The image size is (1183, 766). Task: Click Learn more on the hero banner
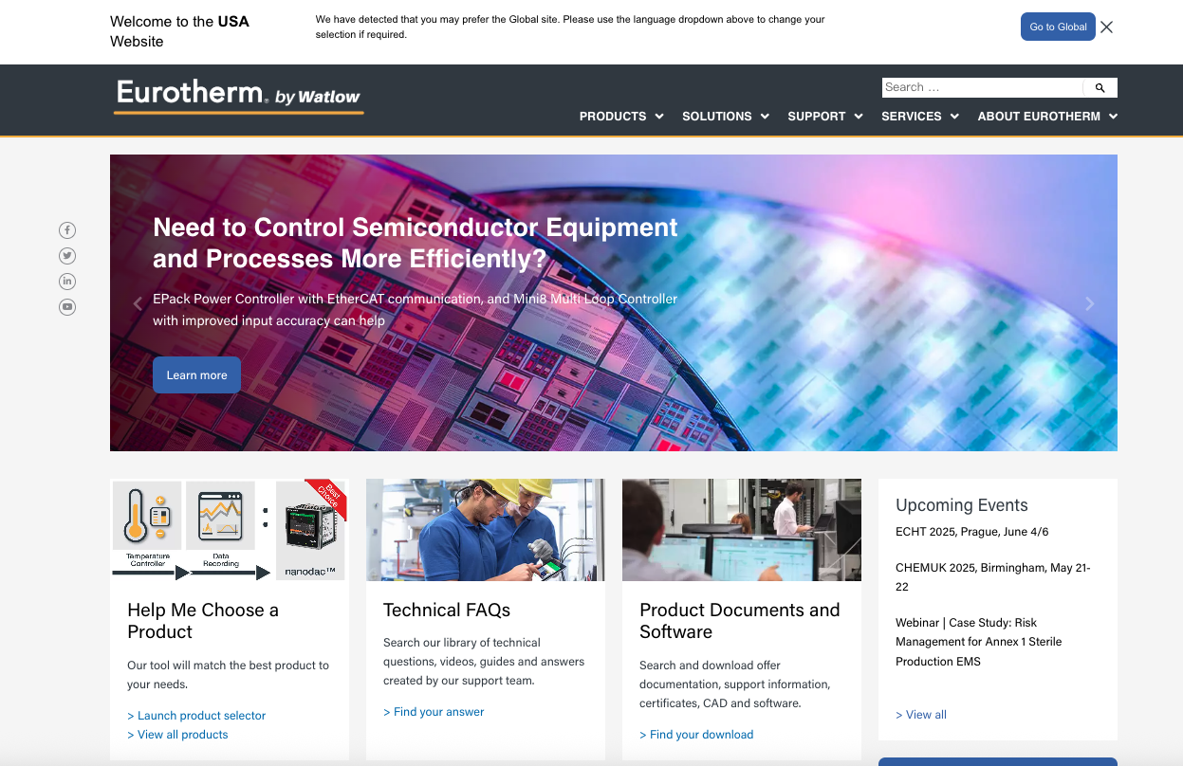pos(196,375)
